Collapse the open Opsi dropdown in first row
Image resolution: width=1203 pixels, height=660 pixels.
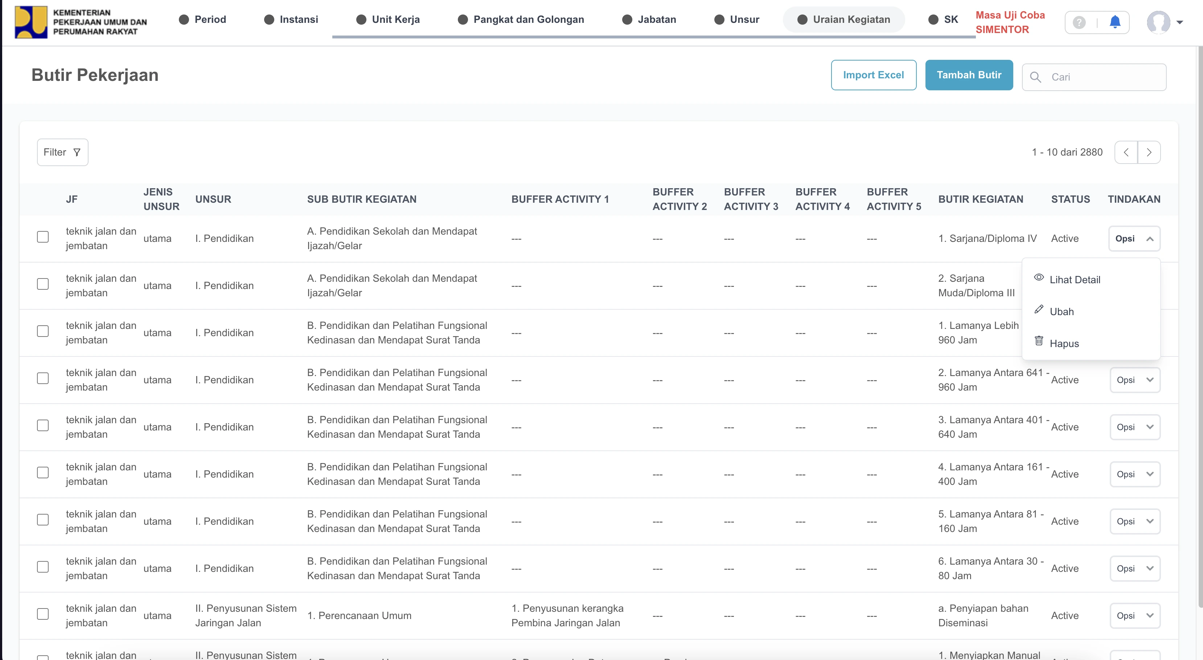(x=1134, y=239)
